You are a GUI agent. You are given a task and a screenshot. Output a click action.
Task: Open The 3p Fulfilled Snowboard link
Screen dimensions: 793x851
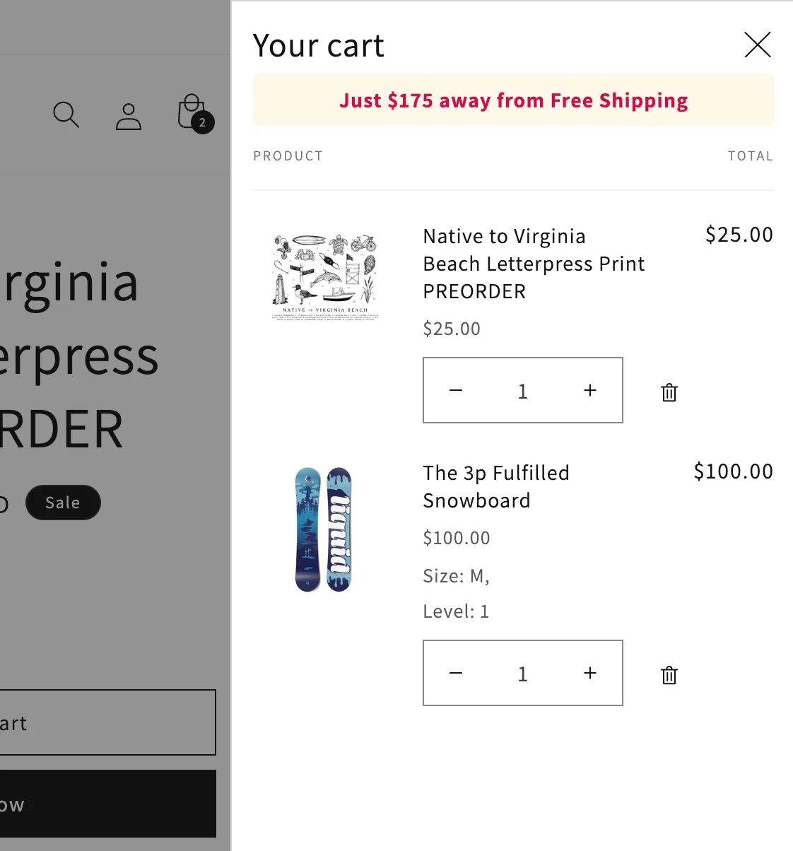coord(495,486)
